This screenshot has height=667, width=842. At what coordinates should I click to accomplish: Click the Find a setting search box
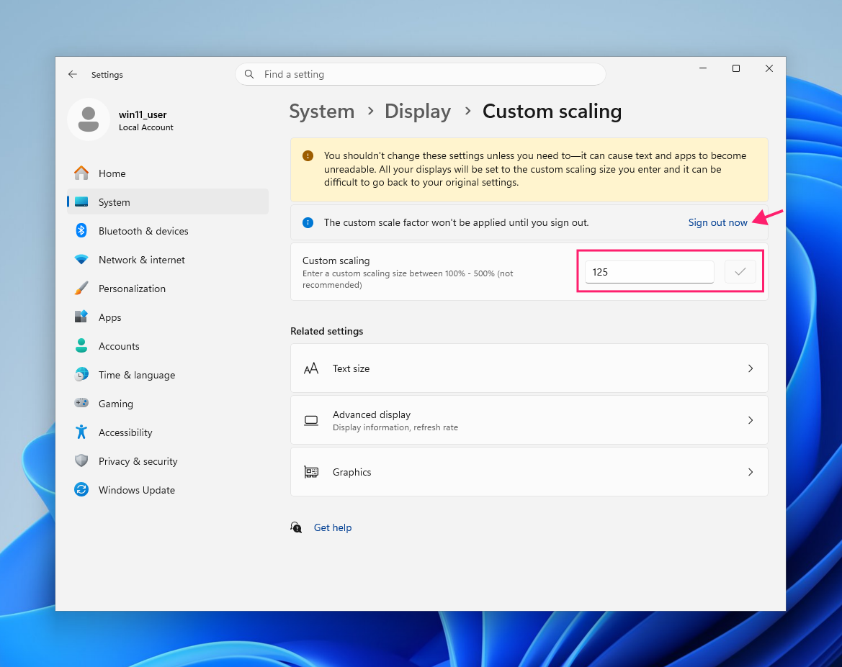421,74
